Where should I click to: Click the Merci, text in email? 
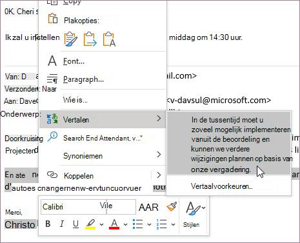(x=14, y=212)
